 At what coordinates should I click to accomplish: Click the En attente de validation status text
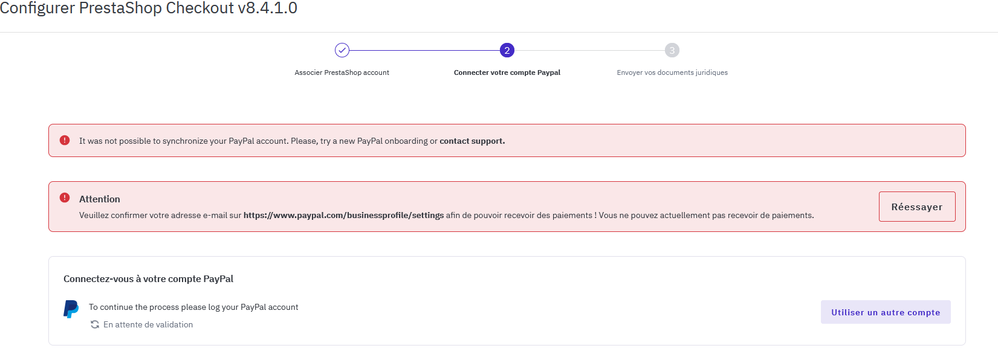[x=148, y=324]
